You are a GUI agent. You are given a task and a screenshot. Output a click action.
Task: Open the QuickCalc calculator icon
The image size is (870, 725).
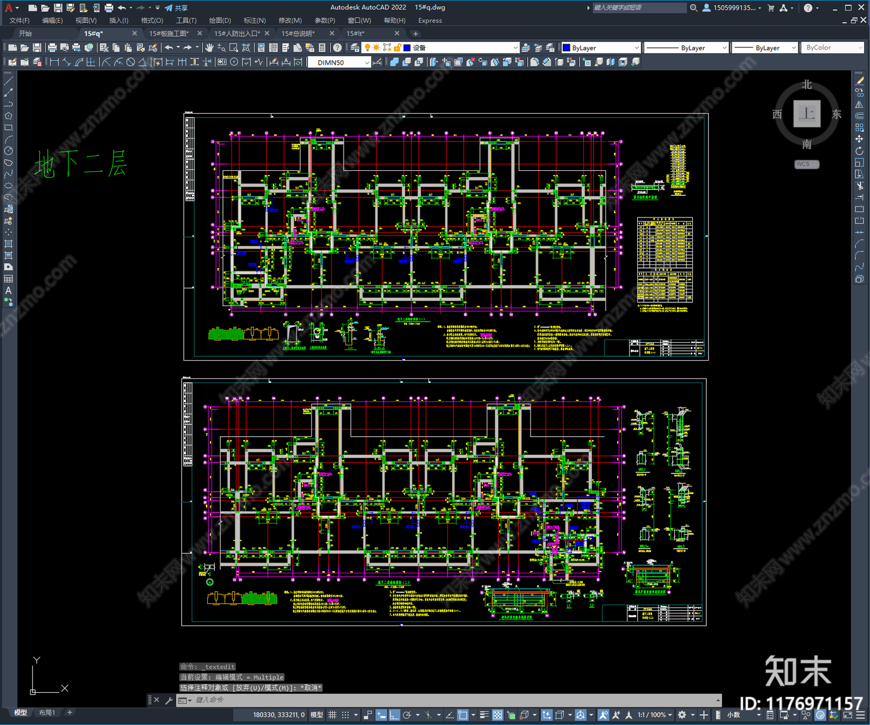pos(322,48)
